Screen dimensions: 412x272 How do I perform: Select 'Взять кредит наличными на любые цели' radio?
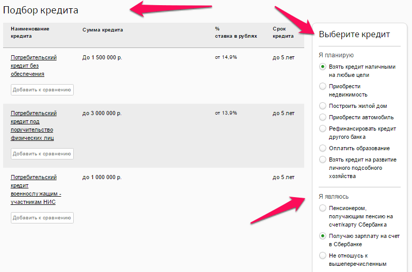(323, 67)
